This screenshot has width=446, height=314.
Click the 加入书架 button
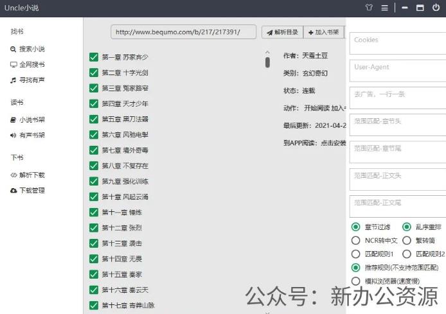tap(324, 32)
